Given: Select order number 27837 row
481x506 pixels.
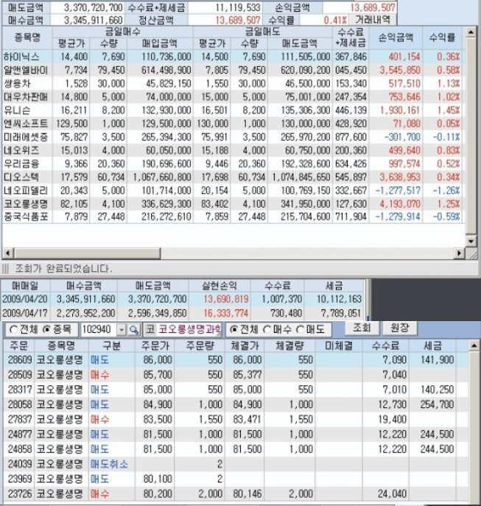Looking at the screenshot, I should pyautogui.click(x=236, y=419).
